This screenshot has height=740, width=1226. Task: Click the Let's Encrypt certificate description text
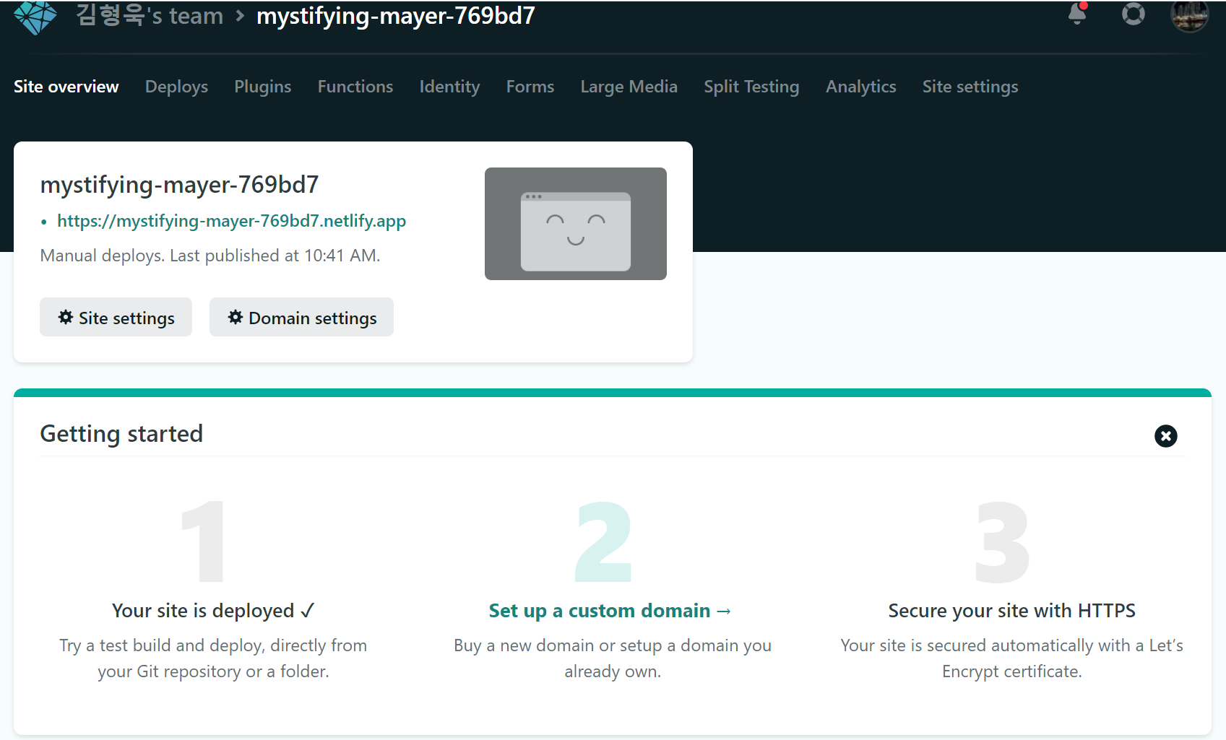1011,658
